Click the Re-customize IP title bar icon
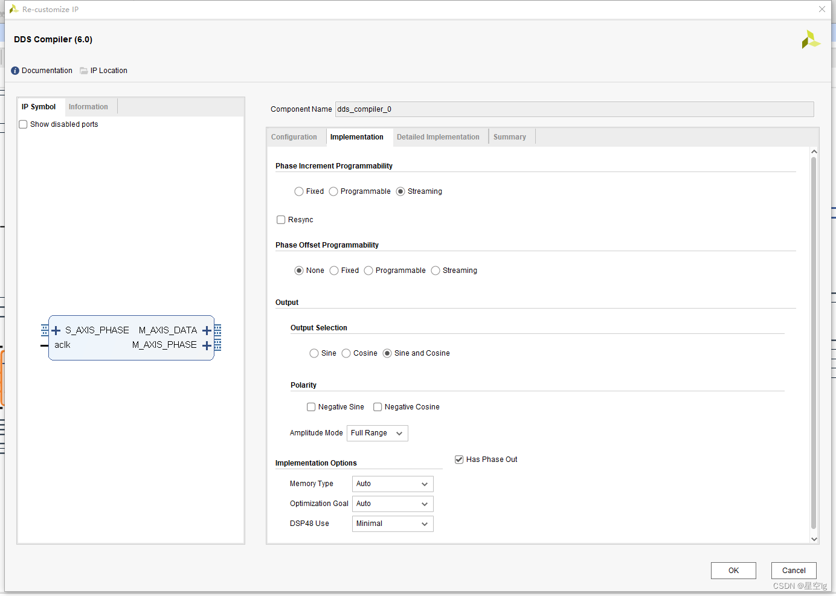836x596 pixels. tap(14, 9)
